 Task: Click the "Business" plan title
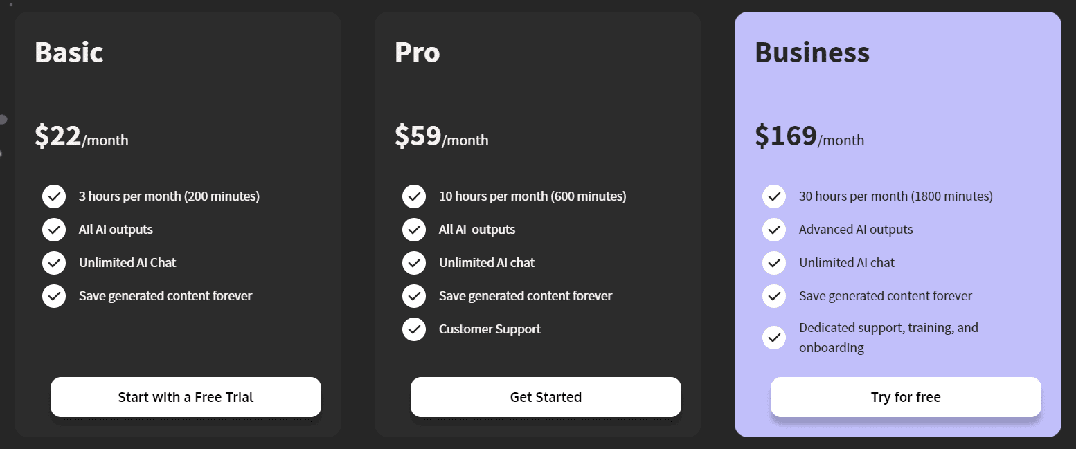point(812,52)
